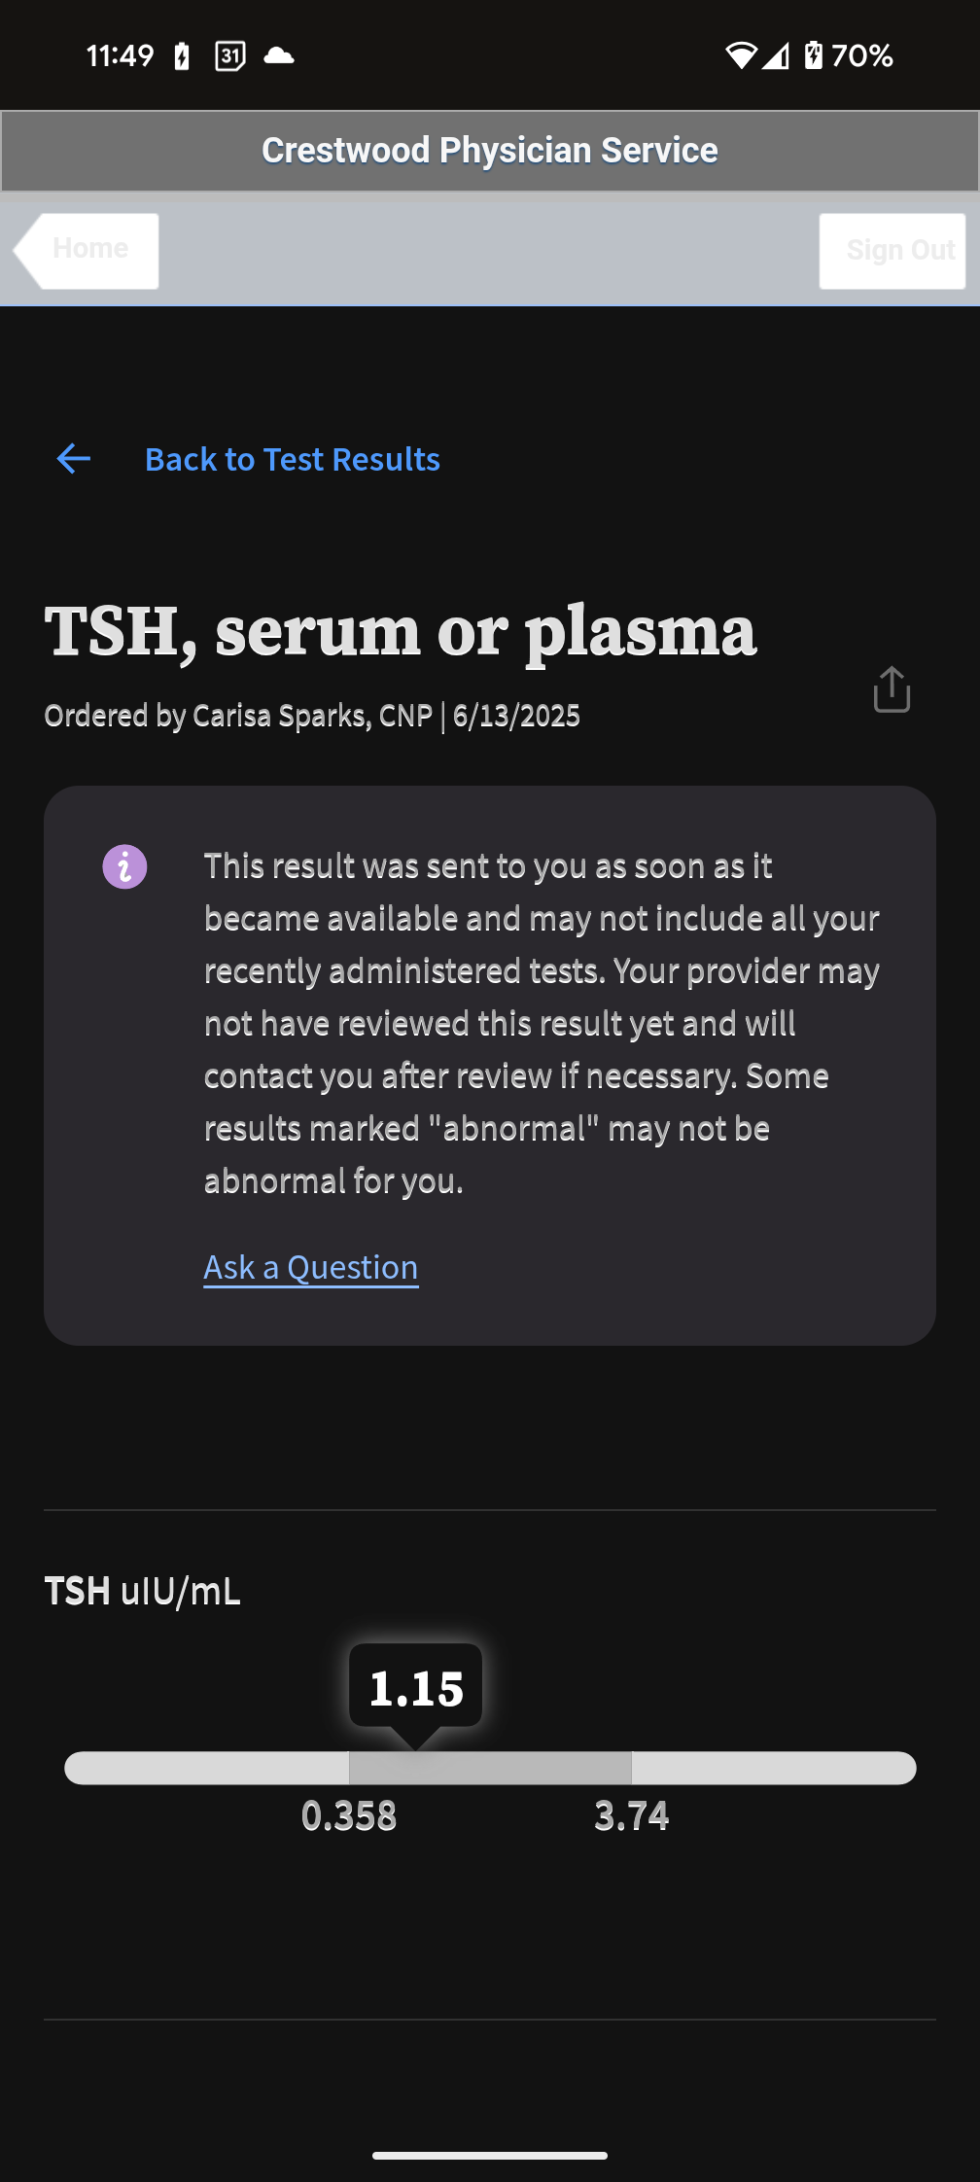Viewport: 980px width, 2182px height.
Task: Click the blue back arrow icon
Action: [x=74, y=459]
